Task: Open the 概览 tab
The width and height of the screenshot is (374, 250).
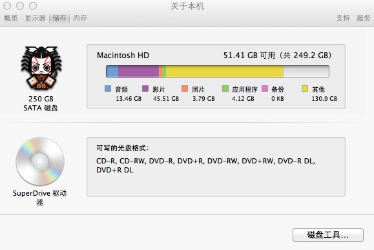Action: pos(11,18)
